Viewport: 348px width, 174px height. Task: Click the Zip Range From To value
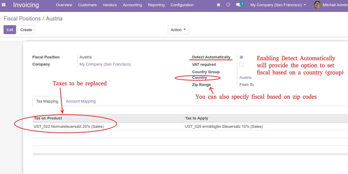click(x=246, y=85)
